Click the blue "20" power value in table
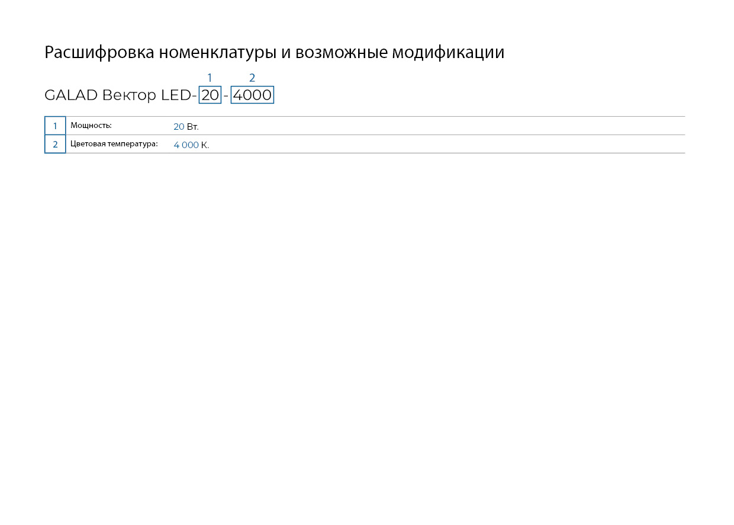This screenshot has height=525, width=734. pos(179,127)
